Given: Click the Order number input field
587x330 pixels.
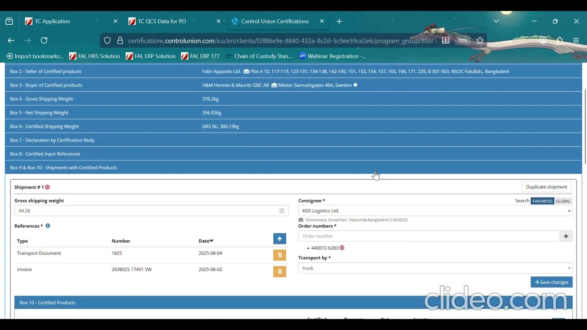Looking at the screenshot, I should coord(429,236).
